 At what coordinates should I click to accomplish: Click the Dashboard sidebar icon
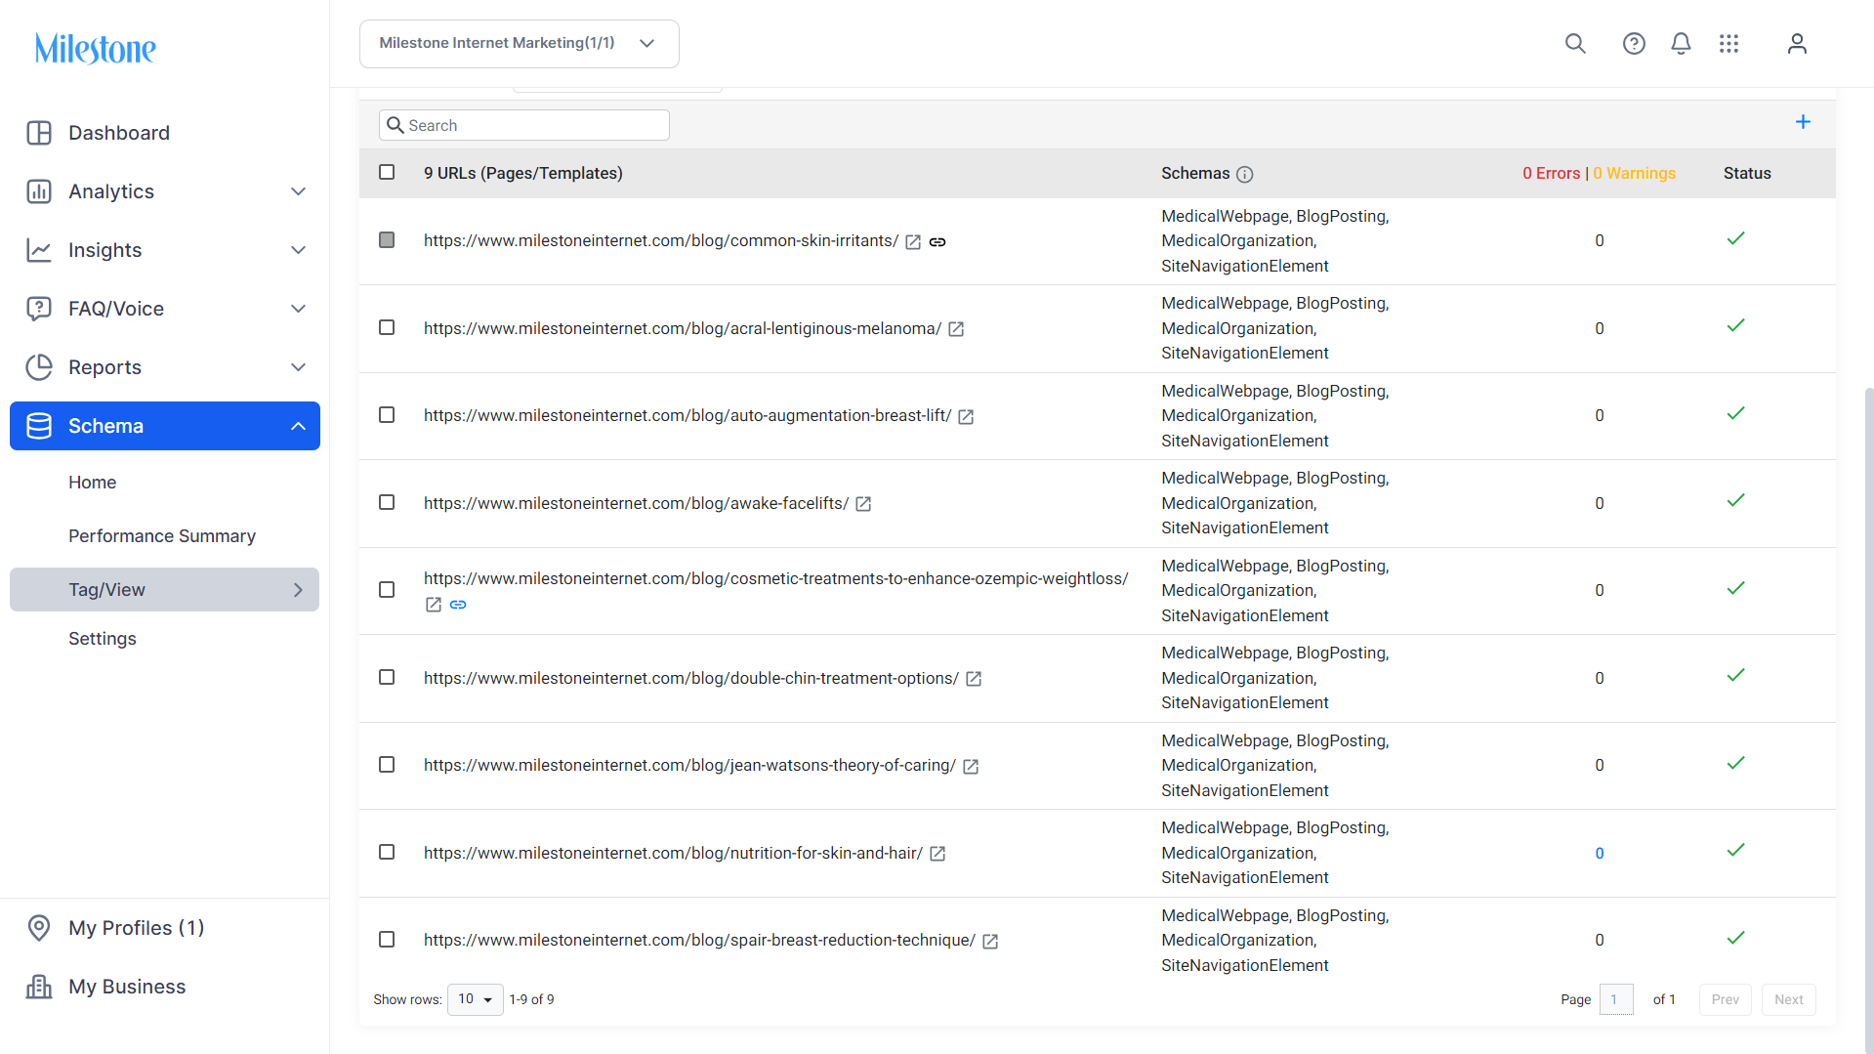click(x=39, y=133)
